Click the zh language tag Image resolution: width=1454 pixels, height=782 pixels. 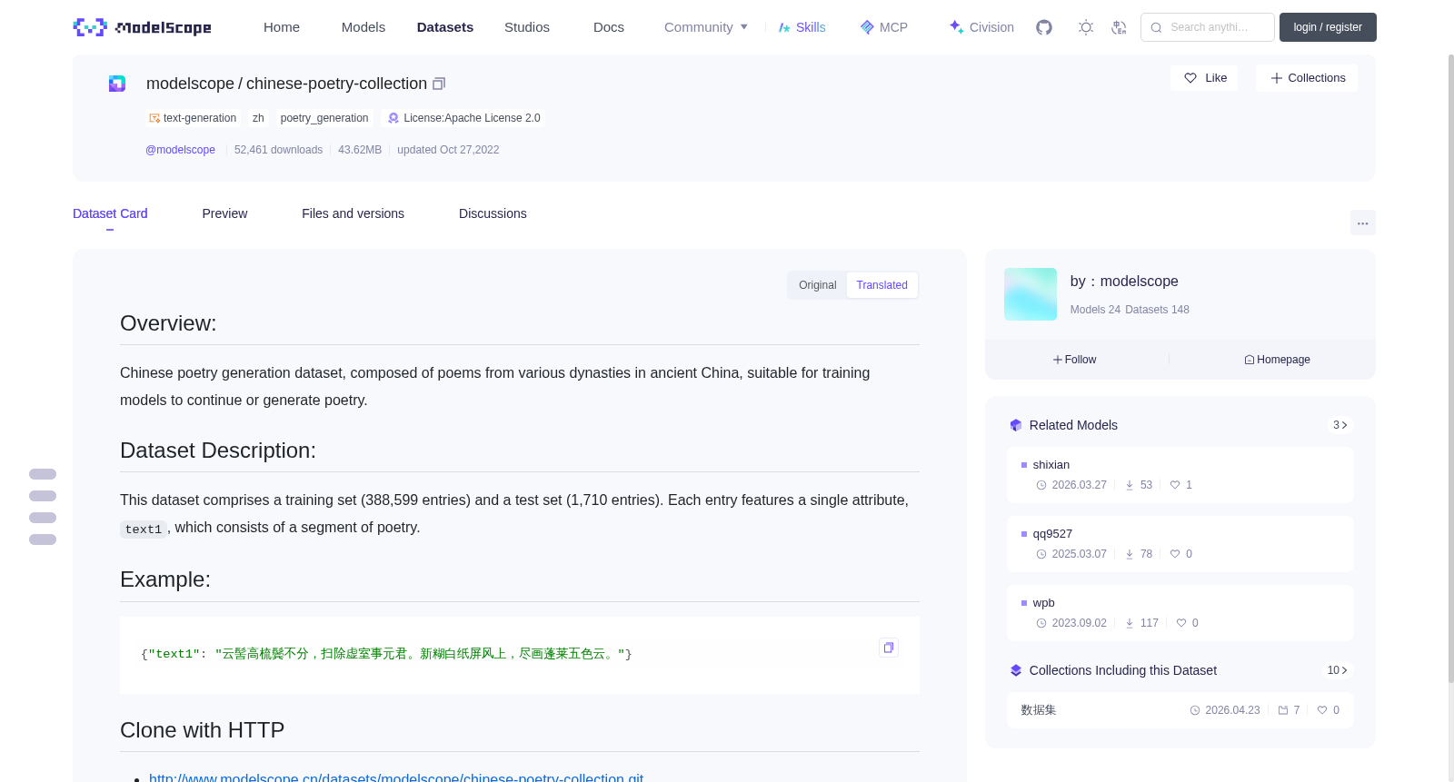(x=258, y=118)
